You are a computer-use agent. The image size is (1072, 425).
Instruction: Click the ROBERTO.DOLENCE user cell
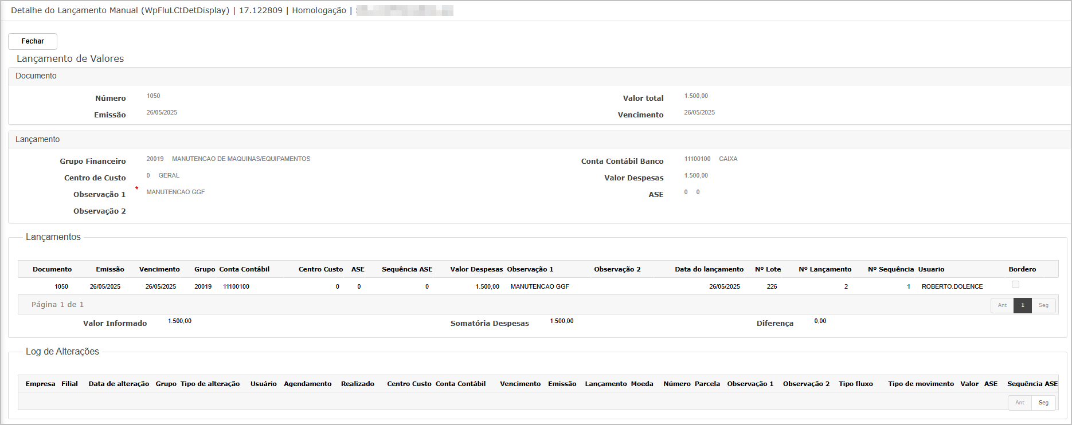pyautogui.click(x=952, y=286)
